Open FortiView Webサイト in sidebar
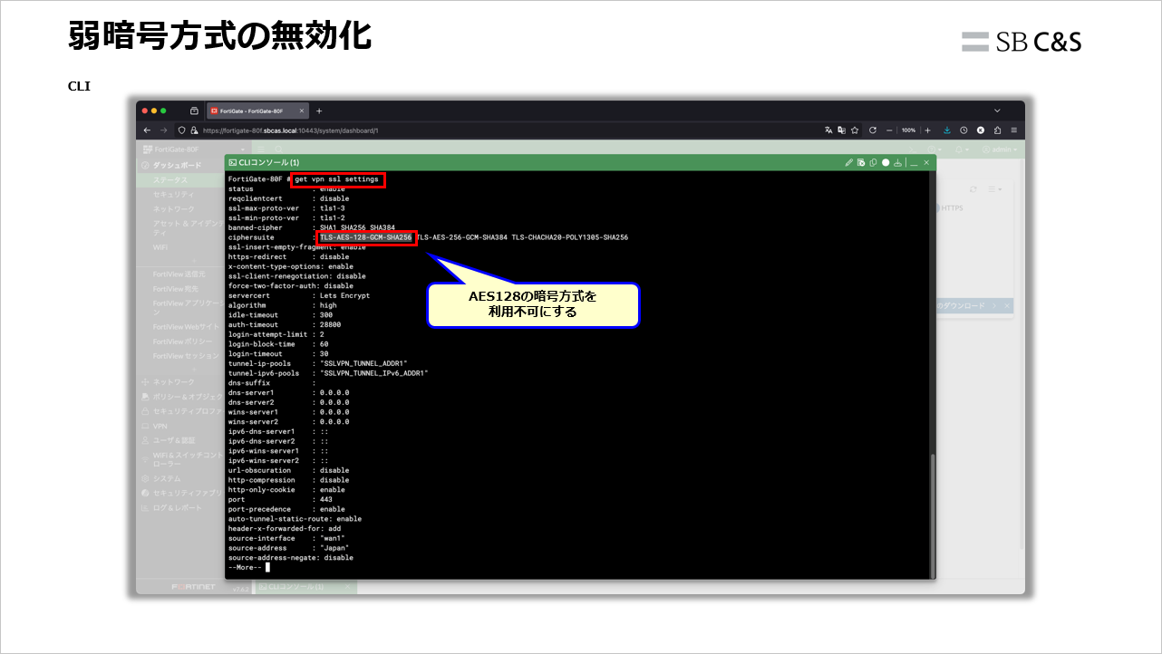This screenshot has width=1162, height=654. pyautogui.click(x=179, y=326)
